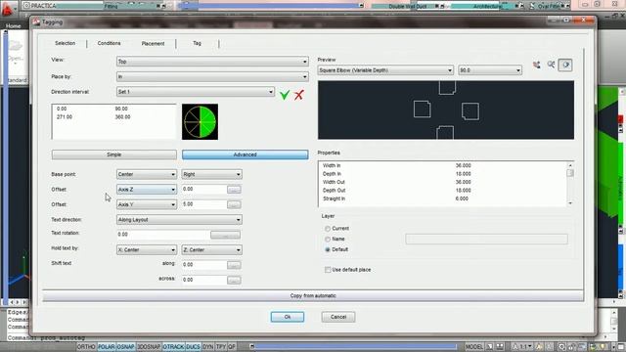
Task: Open the 90.0 preview angle dropdown
Action: point(490,70)
